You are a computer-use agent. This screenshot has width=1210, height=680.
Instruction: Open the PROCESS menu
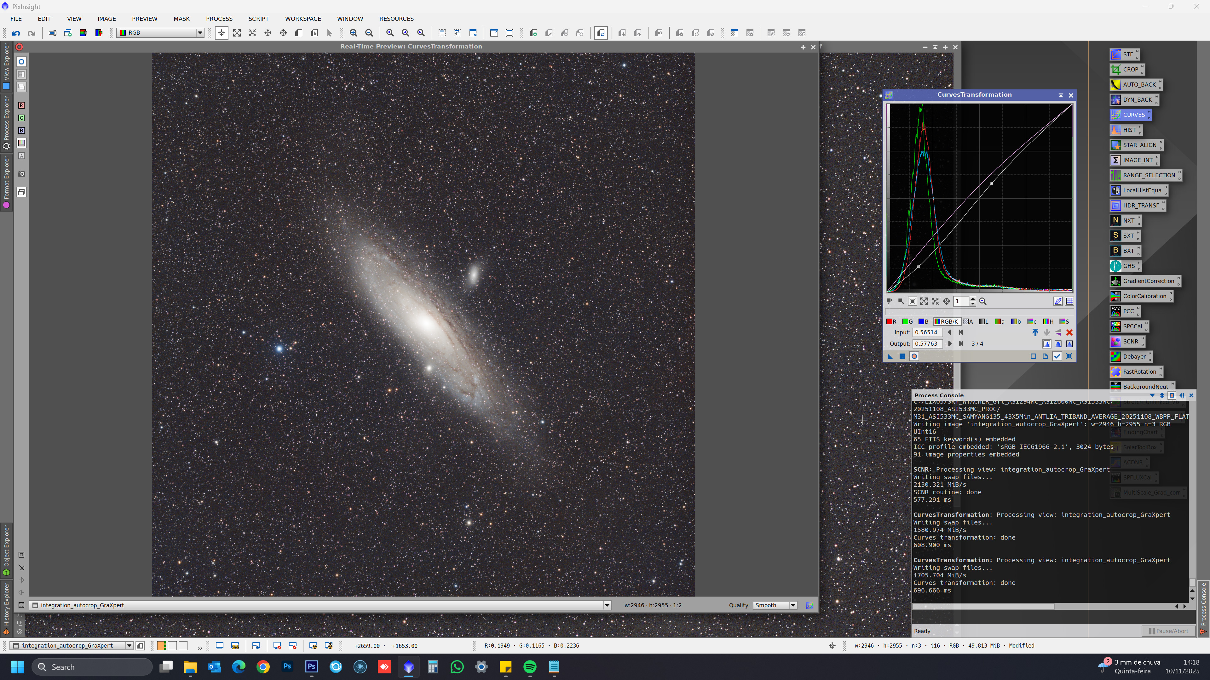coord(219,19)
